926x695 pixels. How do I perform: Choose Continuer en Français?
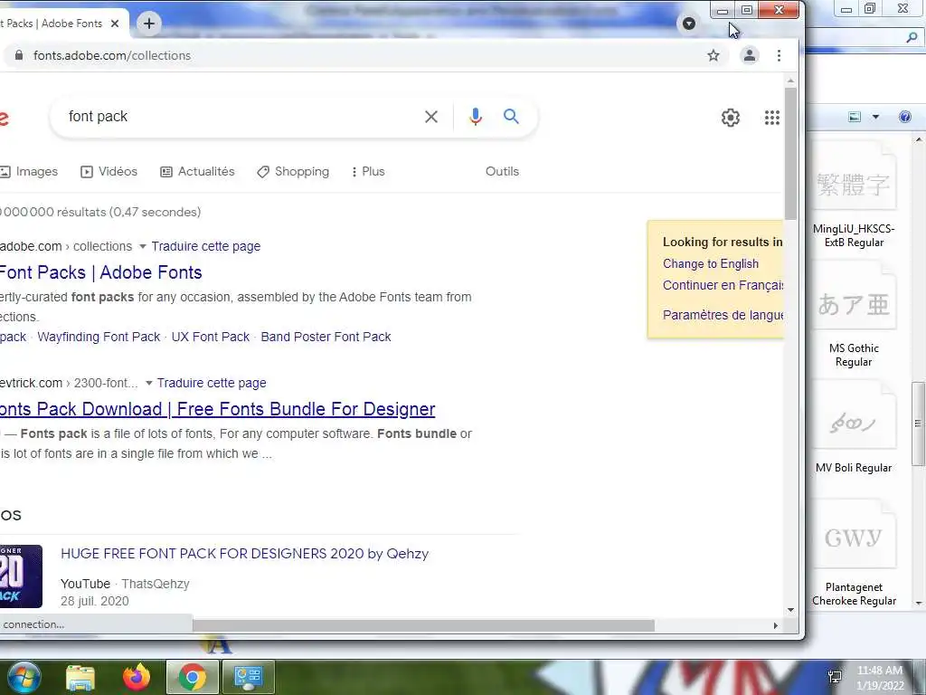coord(723,285)
